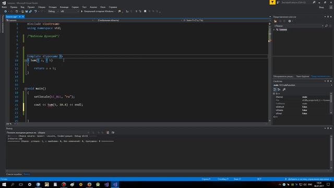Click the notifications flag icon in the title bar
Viewport: 334px width, 188px height.
click(x=272, y=2)
